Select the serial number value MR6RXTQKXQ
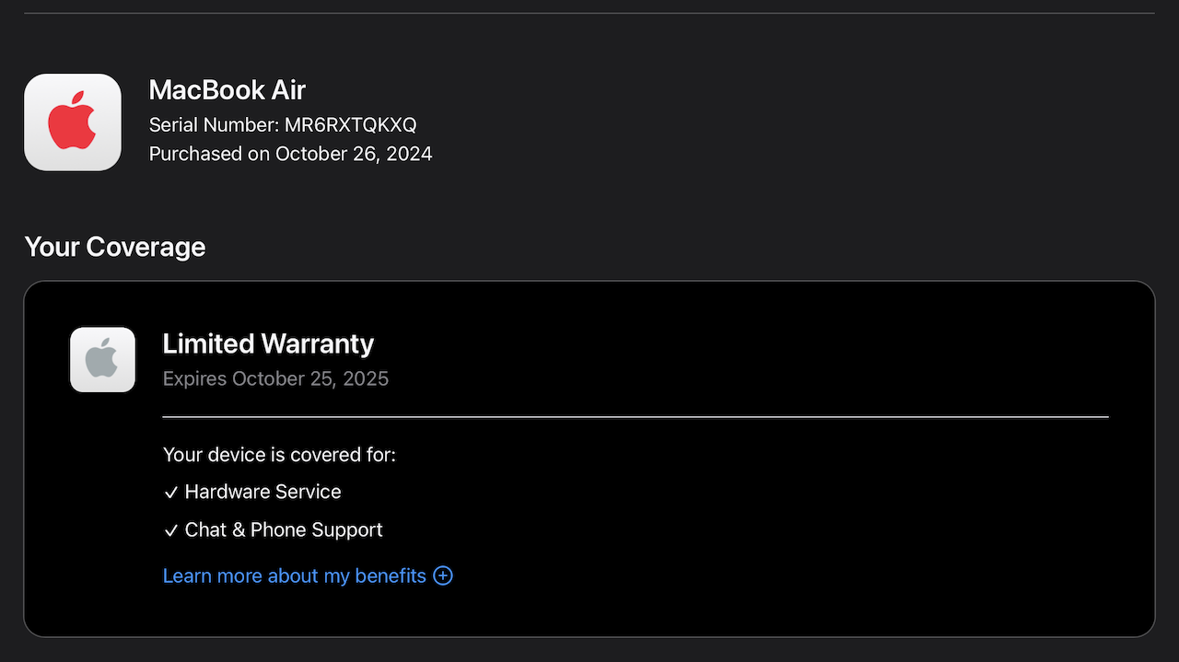1179x662 pixels. click(x=350, y=124)
